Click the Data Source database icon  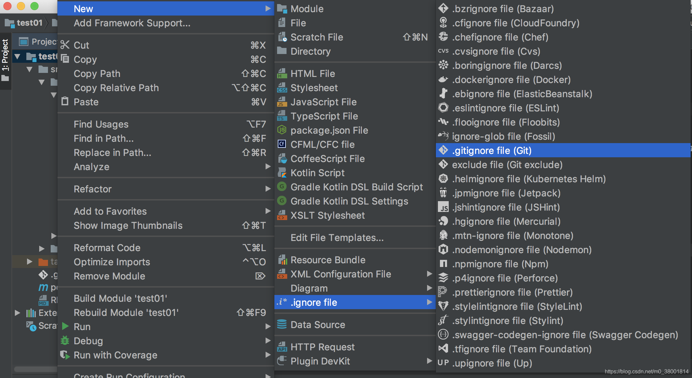click(x=282, y=324)
